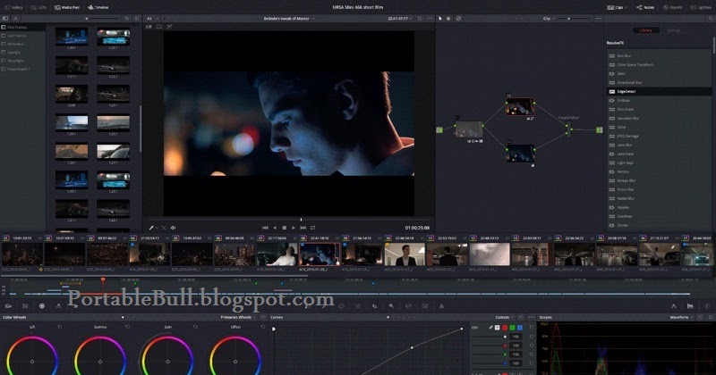This screenshot has width=716, height=375.
Task: Toggle viewer audio mute speaker icon
Action: click(x=174, y=228)
